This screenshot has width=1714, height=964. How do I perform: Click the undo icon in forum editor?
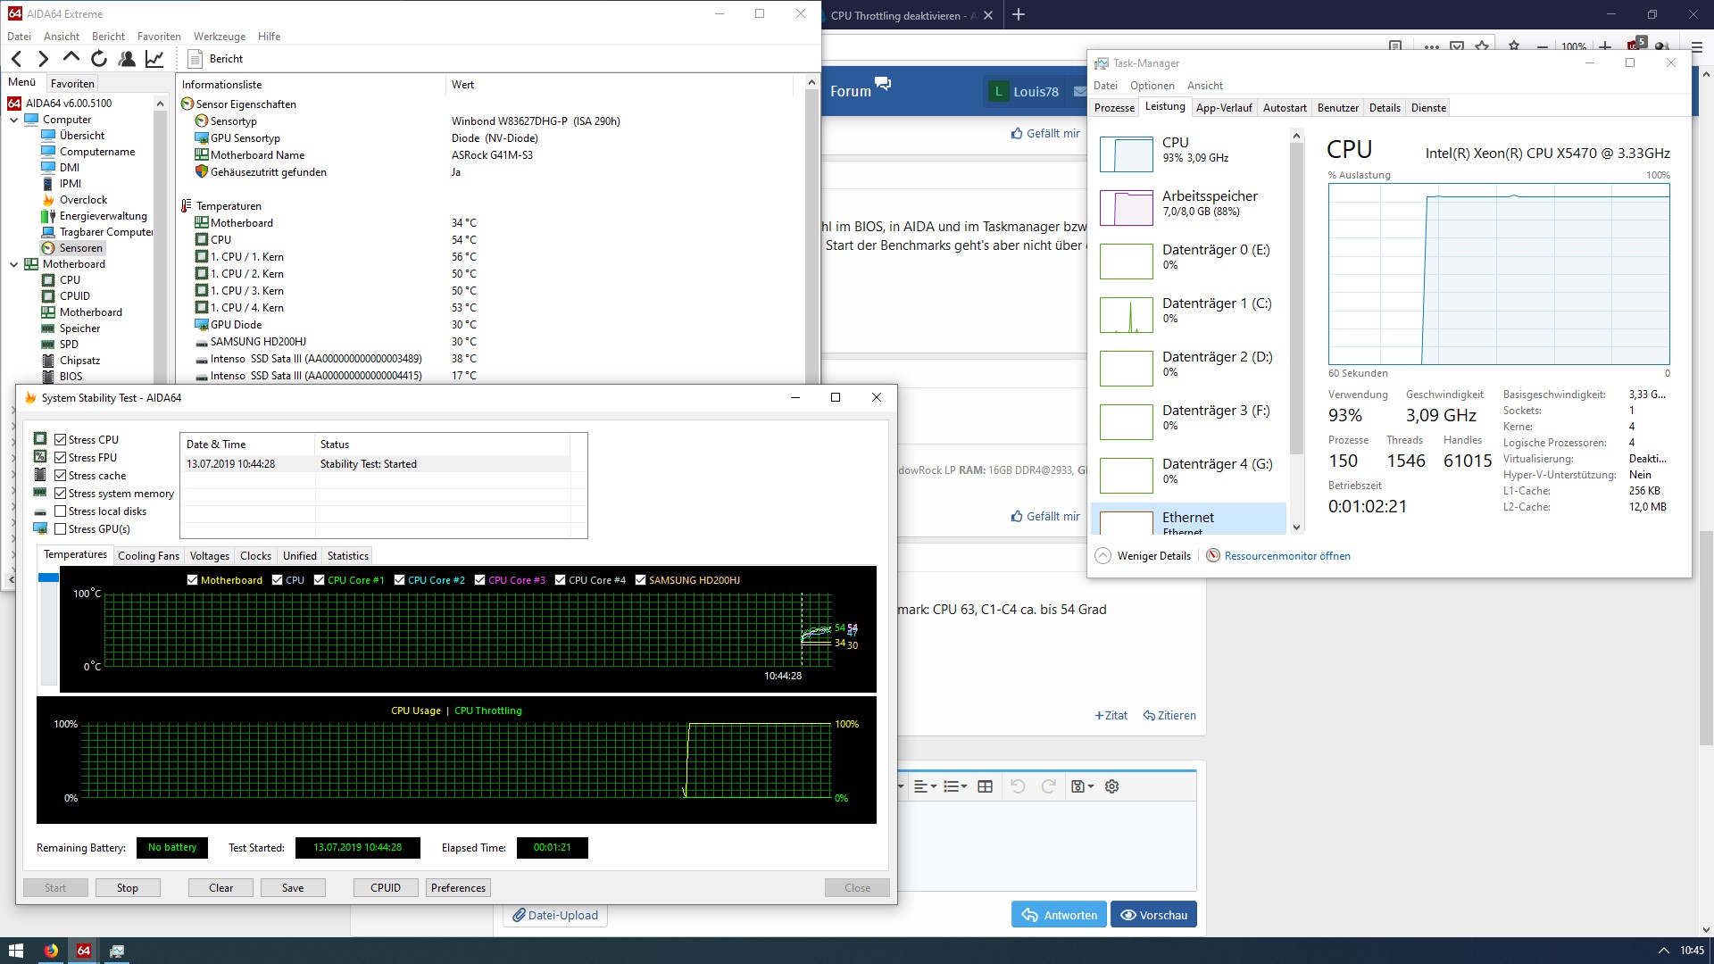1018,786
